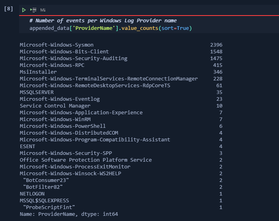Select the Microsoft-Windows-WinRM row
This screenshot has height=221, width=279.
click(x=121, y=119)
